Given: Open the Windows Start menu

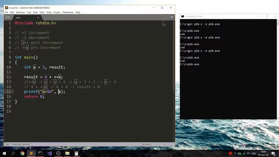Looking at the screenshot, I should pyautogui.click(x=4, y=153).
